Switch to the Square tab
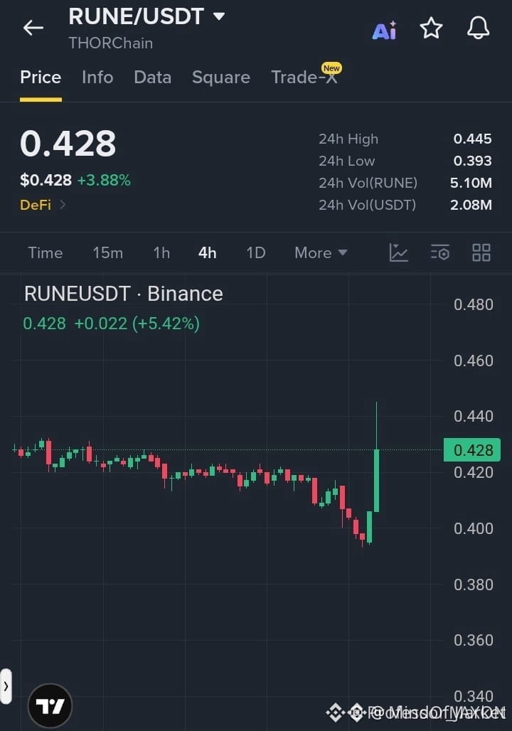This screenshot has width=512, height=731. tap(221, 78)
